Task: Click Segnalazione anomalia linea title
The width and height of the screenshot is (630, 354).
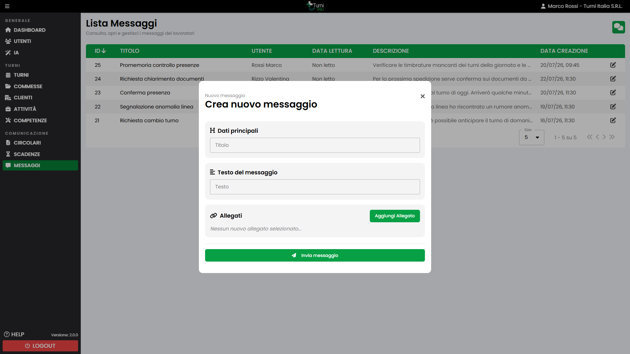Action: tap(157, 107)
